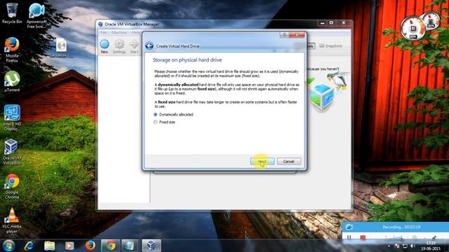Switch to Chrome in the taskbar

[x=111, y=246]
